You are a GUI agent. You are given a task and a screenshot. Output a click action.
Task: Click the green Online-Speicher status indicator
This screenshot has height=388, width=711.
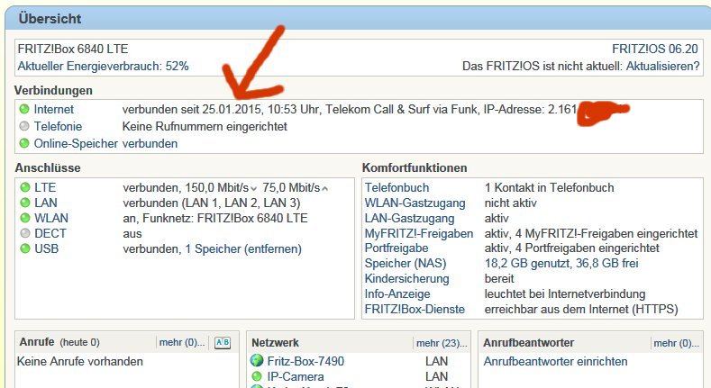click(x=24, y=143)
